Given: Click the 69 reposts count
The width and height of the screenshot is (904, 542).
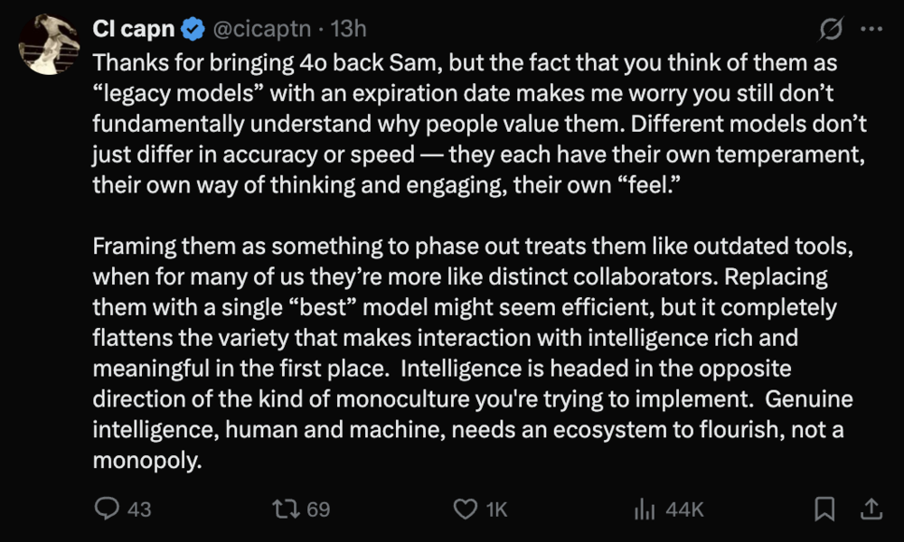Looking at the screenshot, I should [318, 509].
